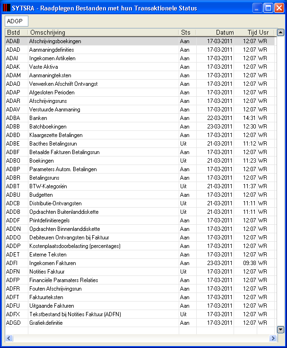Screen dimensions: 287x348
Task: Select the Grafiekdefinitie row
Action: pyautogui.click(x=140, y=323)
